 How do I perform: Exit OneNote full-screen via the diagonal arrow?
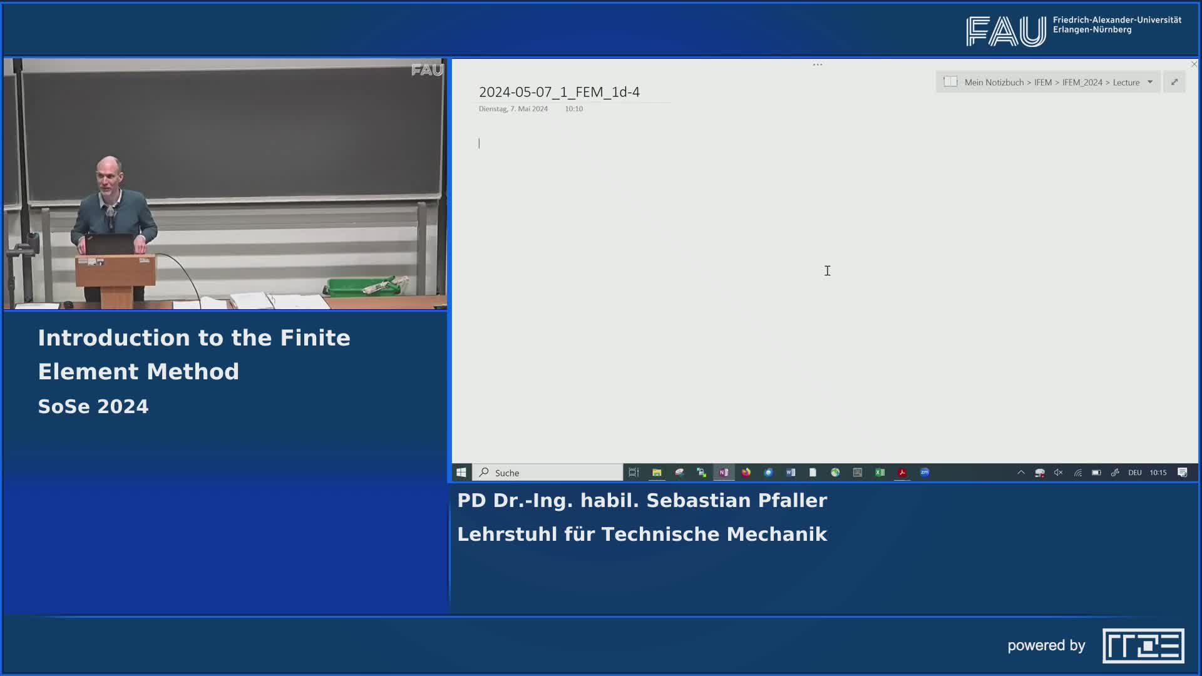[1175, 82]
